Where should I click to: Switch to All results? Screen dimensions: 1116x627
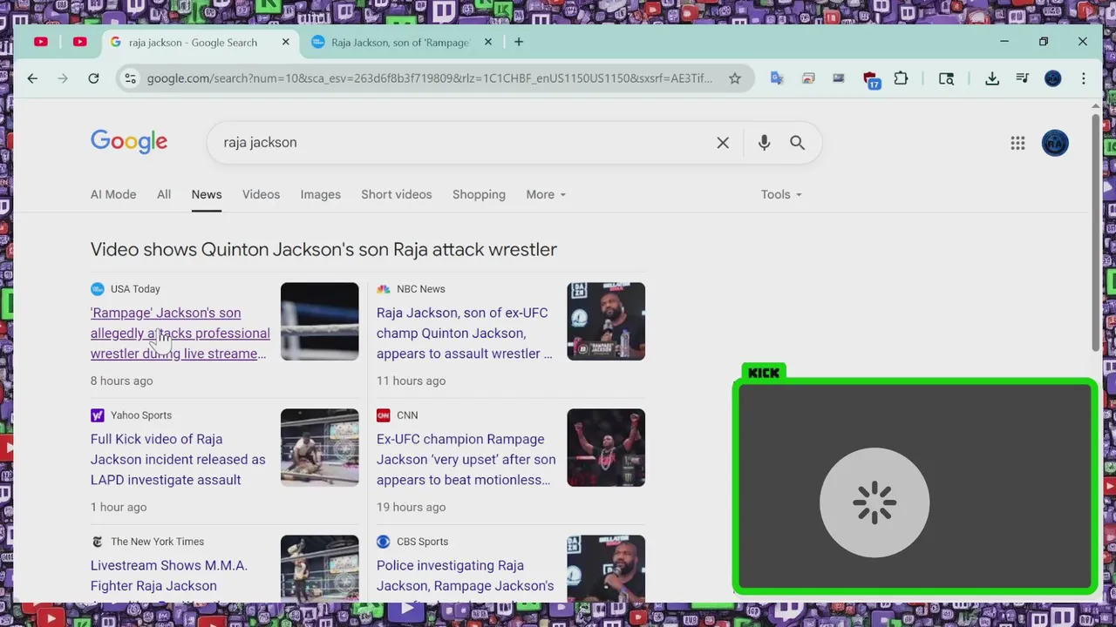(164, 194)
